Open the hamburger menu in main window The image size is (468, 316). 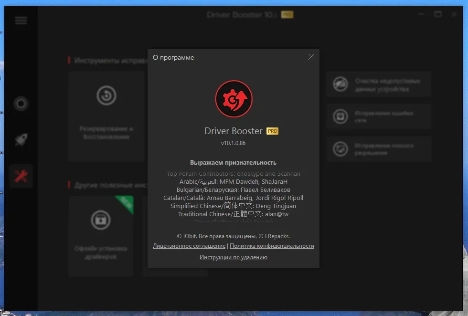(21, 21)
